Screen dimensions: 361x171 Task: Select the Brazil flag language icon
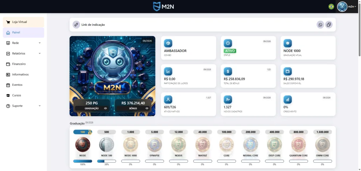(331, 7)
